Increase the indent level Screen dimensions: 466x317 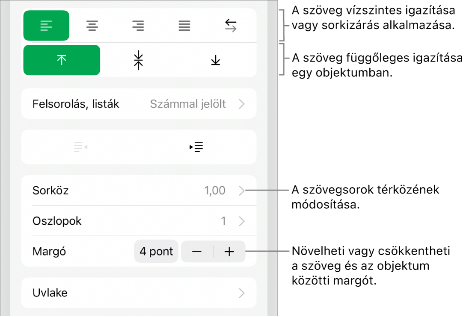click(x=196, y=147)
